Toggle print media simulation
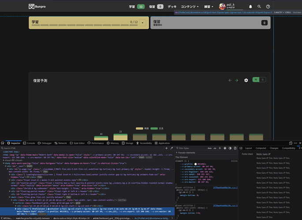Image resolution: width=302 pixels, height=220 pixels. (x=235, y=148)
